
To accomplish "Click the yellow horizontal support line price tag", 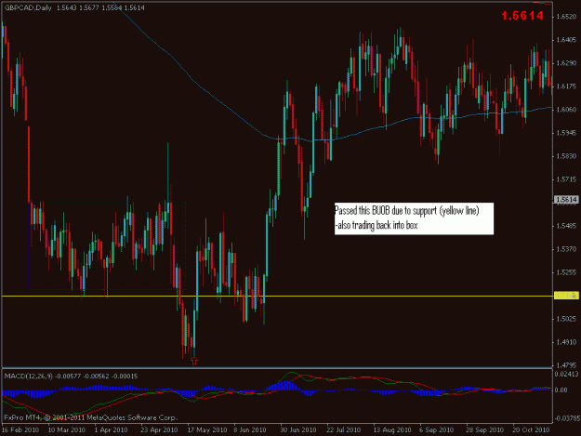I will pos(566,296).
